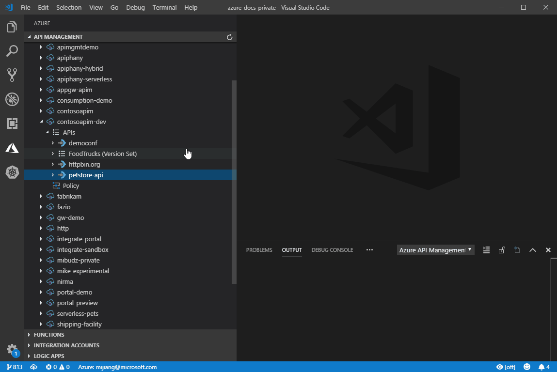Select the Azure view icon
The height and width of the screenshot is (372, 557).
(x=12, y=148)
